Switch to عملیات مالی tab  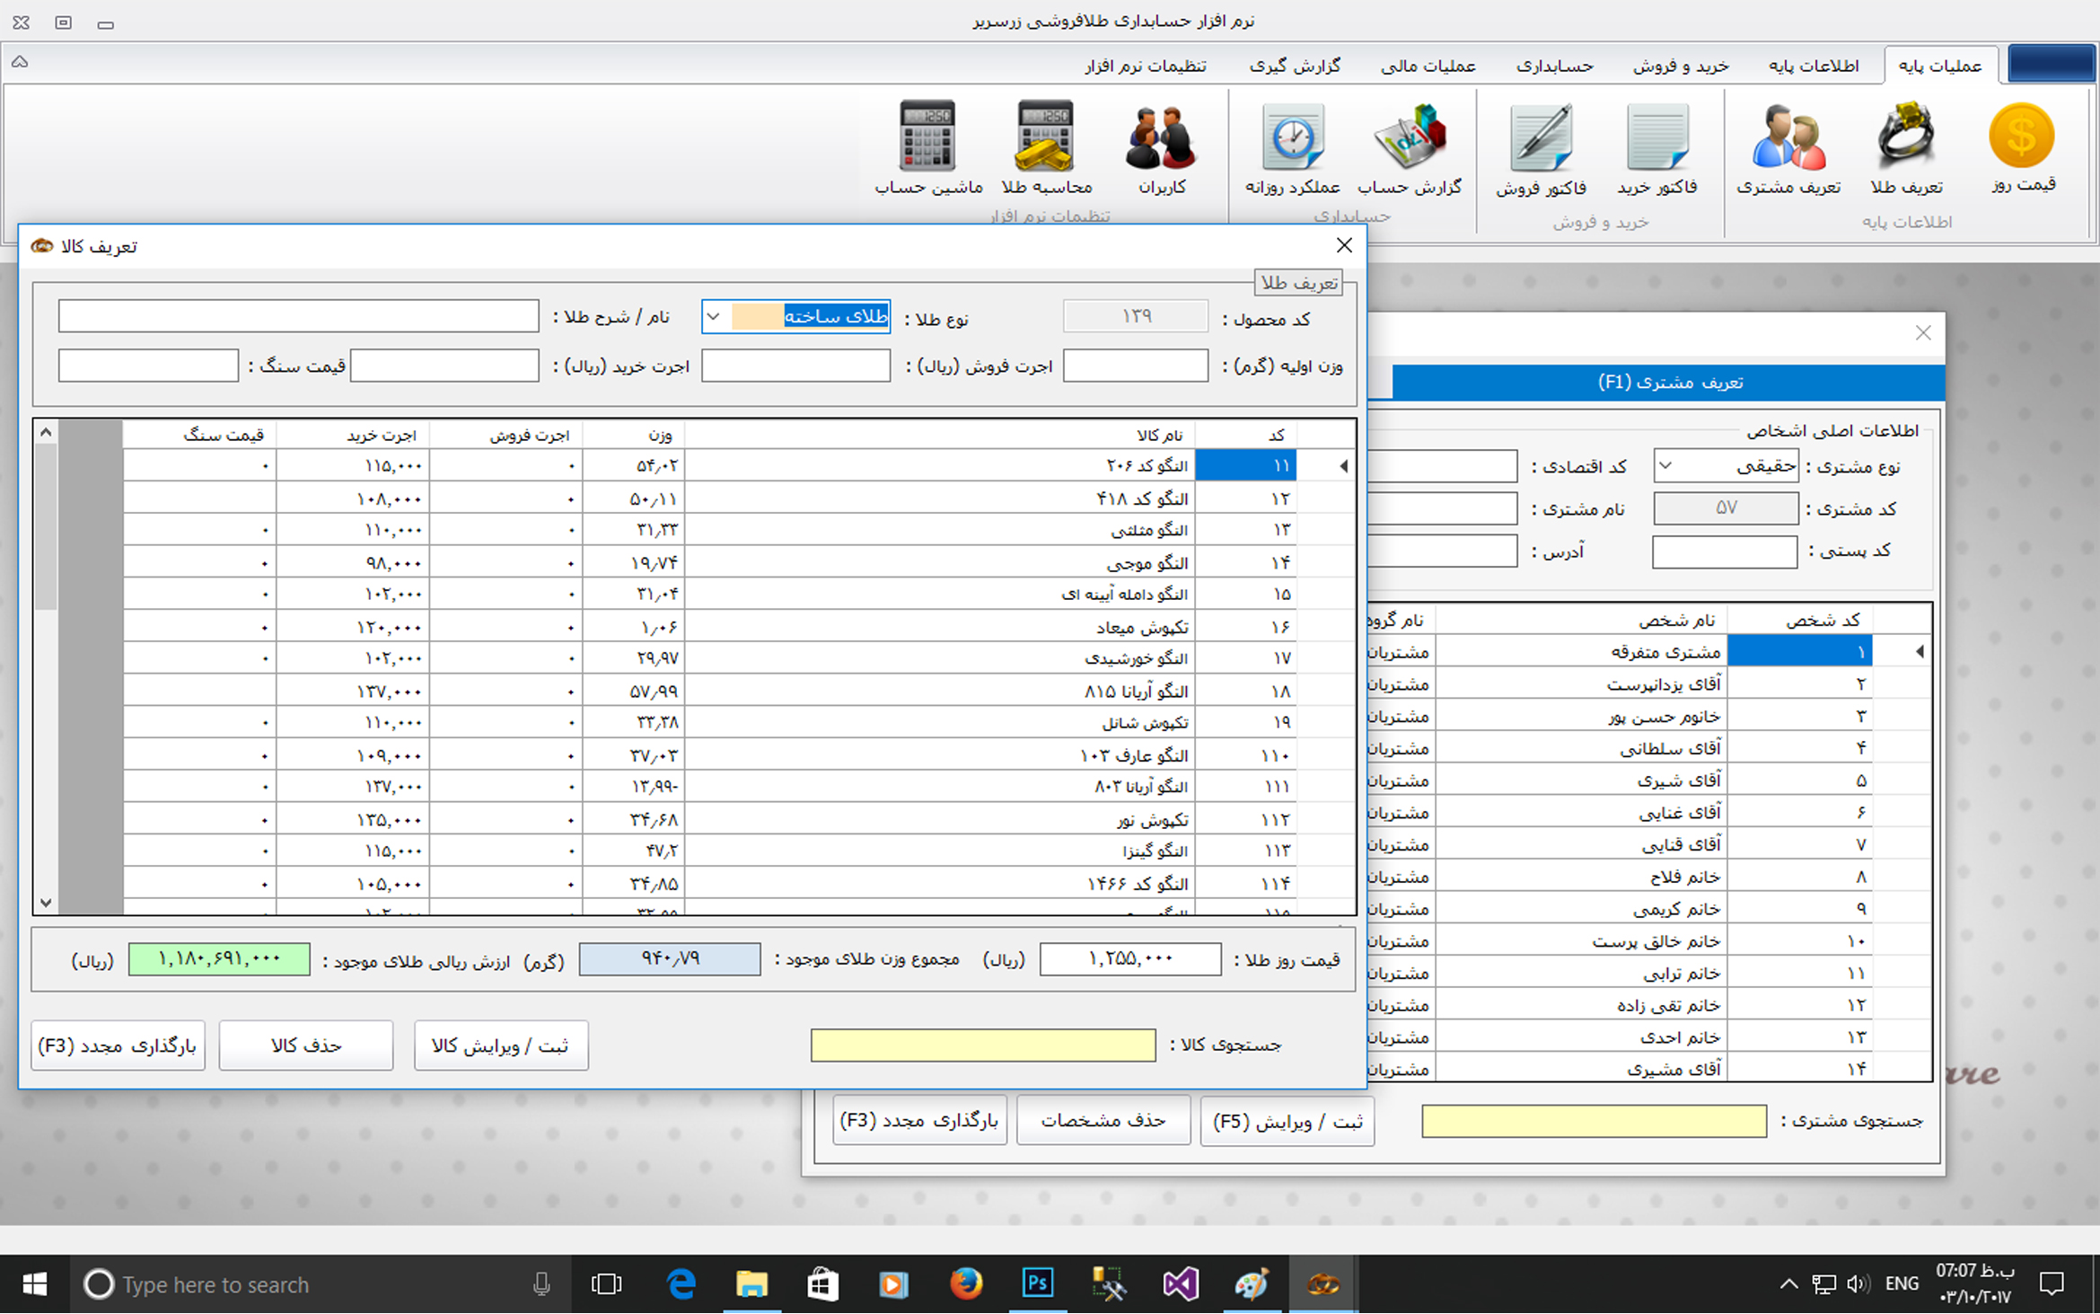point(1428,66)
